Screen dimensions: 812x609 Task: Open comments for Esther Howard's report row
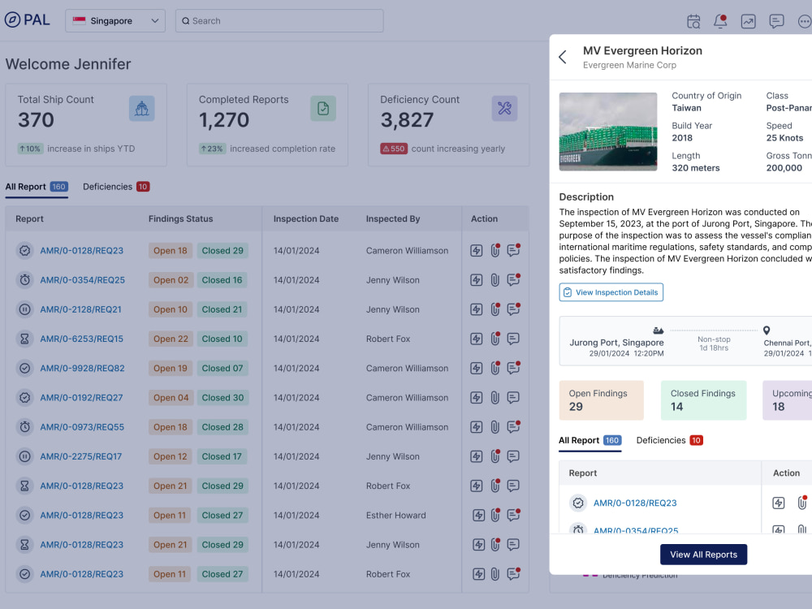(513, 516)
